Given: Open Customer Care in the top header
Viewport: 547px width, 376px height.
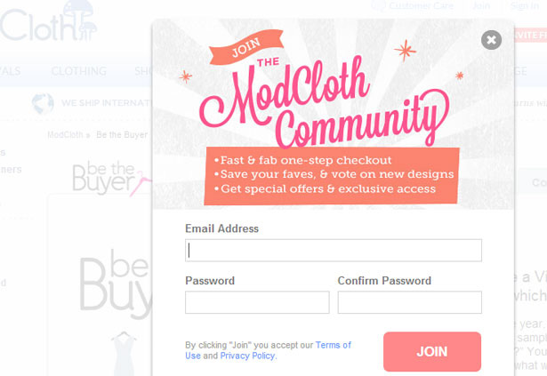Looking at the screenshot, I should [422, 6].
